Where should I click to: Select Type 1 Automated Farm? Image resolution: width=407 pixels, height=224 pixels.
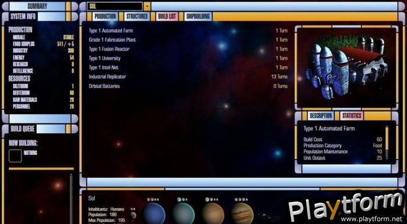coord(188,31)
